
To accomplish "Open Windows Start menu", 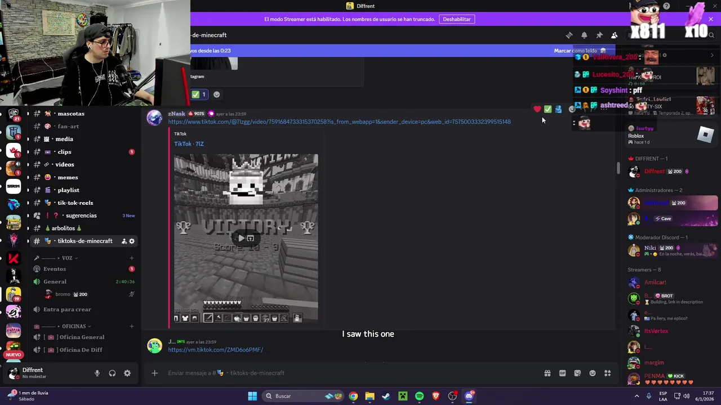I will [x=252, y=396].
